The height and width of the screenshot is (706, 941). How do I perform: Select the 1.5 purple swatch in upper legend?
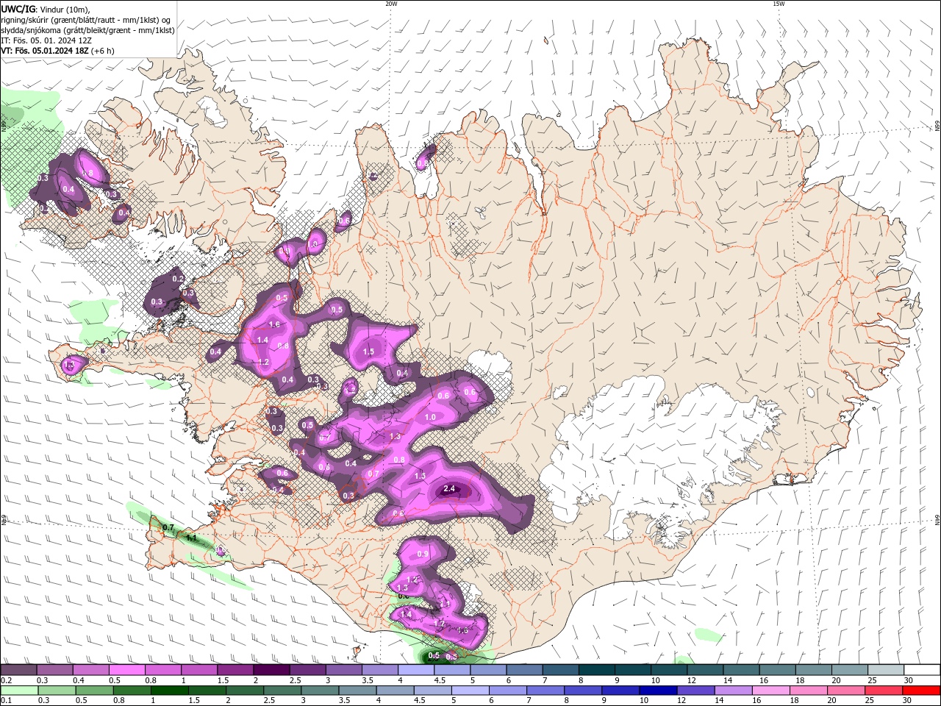pos(235,670)
